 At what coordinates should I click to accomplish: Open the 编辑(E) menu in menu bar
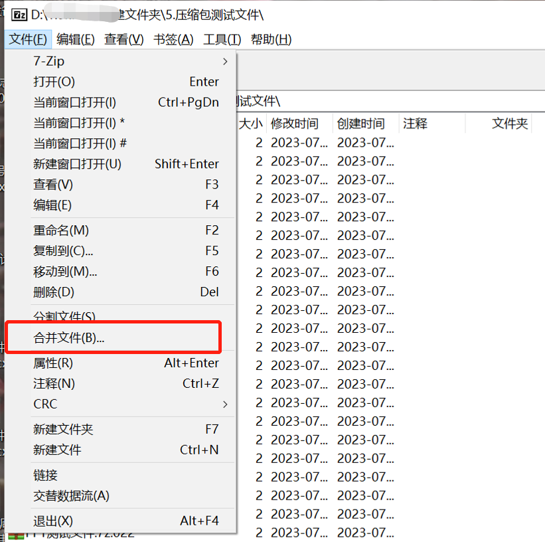pyautogui.click(x=76, y=39)
